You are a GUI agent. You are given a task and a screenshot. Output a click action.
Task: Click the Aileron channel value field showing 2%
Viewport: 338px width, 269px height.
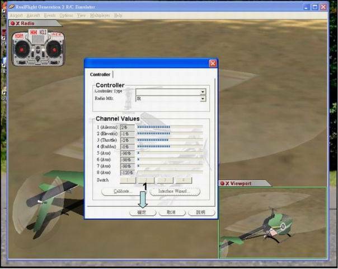coord(128,127)
